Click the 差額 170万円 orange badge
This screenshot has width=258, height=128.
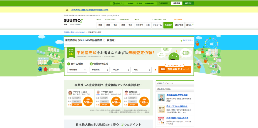(x=144, y=101)
